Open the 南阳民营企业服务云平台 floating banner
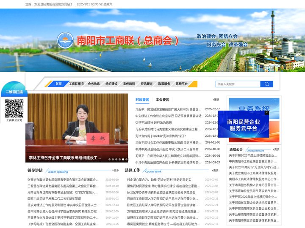 243,125
